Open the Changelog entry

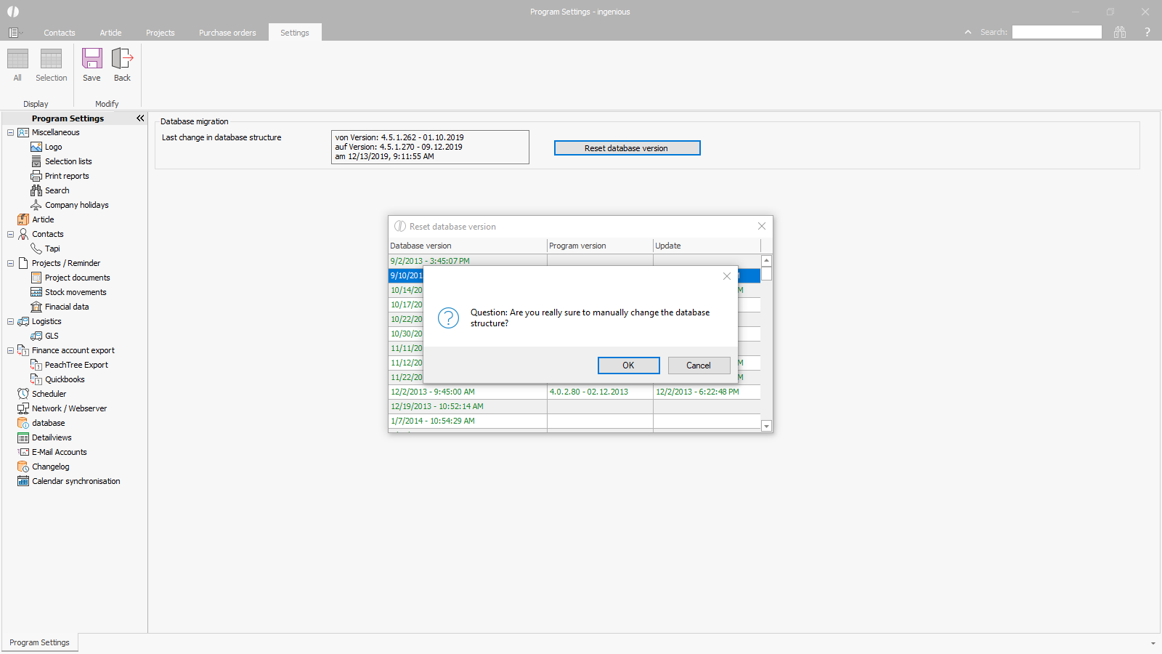50,467
